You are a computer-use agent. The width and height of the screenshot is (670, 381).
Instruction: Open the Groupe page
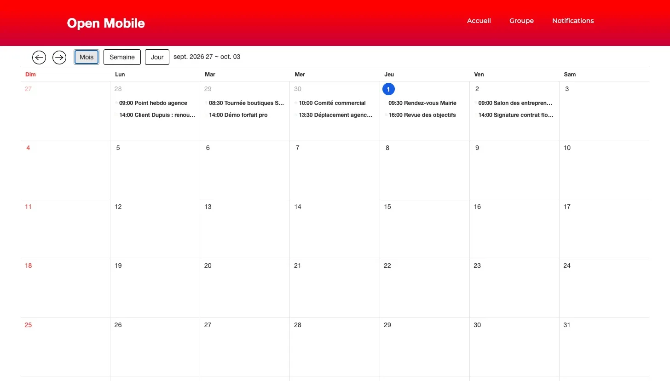point(521,21)
